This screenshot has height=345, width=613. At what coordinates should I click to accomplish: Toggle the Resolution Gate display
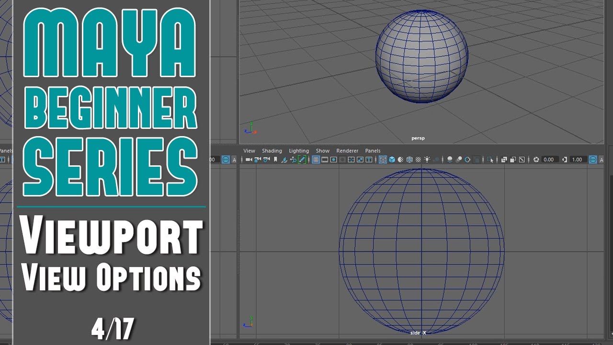(x=333, y=160)
